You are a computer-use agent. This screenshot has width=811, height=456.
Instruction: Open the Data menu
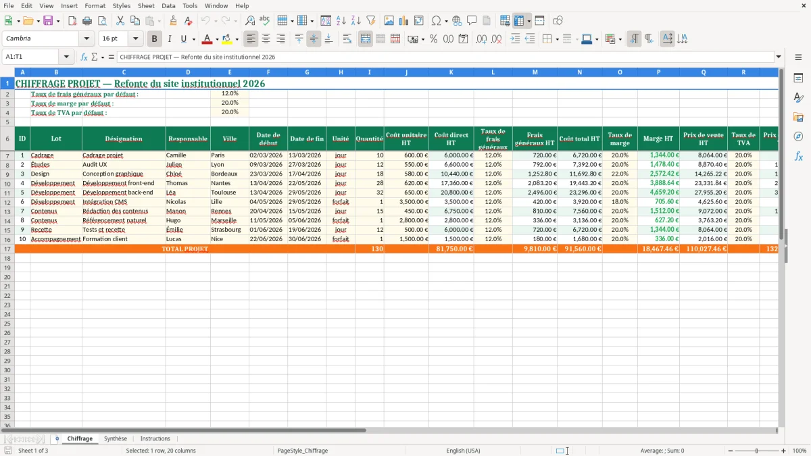point(168,5)
